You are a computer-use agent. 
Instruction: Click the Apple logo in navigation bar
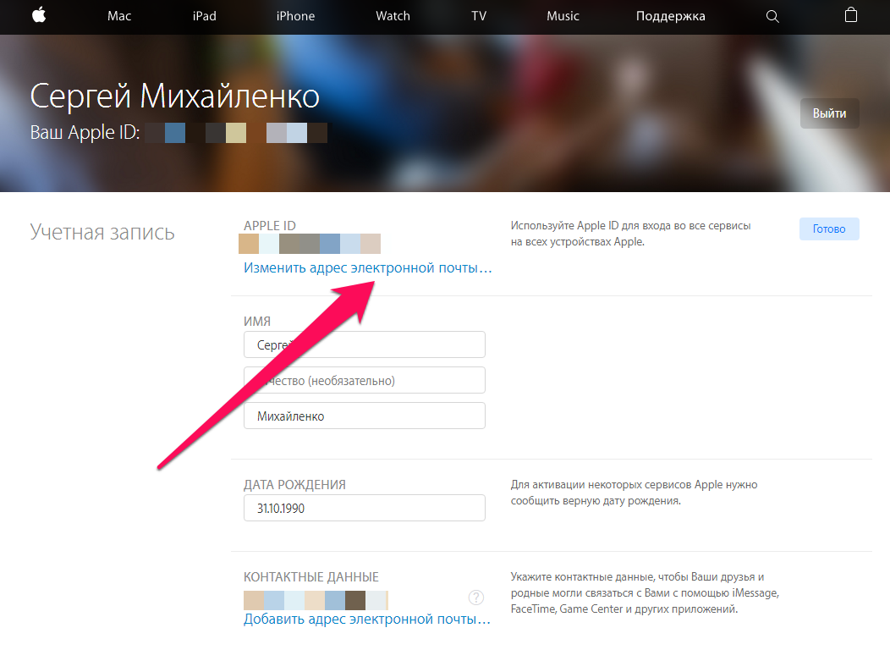click(39, 16)
